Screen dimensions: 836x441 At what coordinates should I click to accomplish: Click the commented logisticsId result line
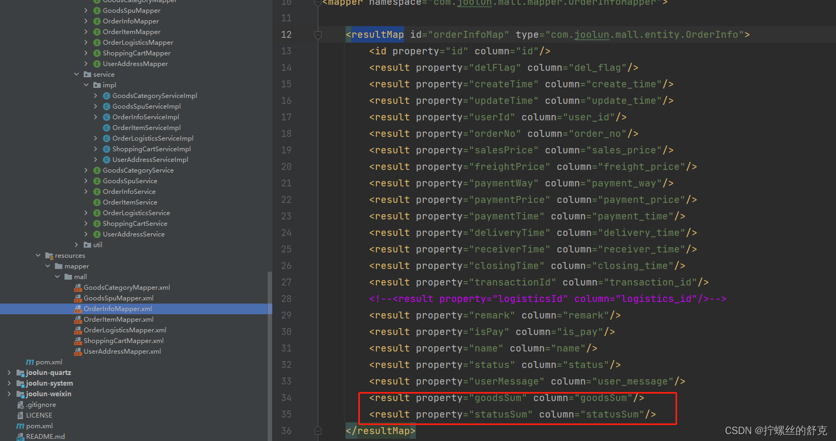[x=548, y=299]
